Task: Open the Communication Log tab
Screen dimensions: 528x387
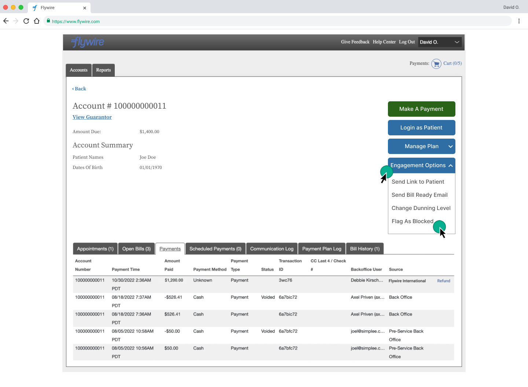Action: [x=272, y=249]
